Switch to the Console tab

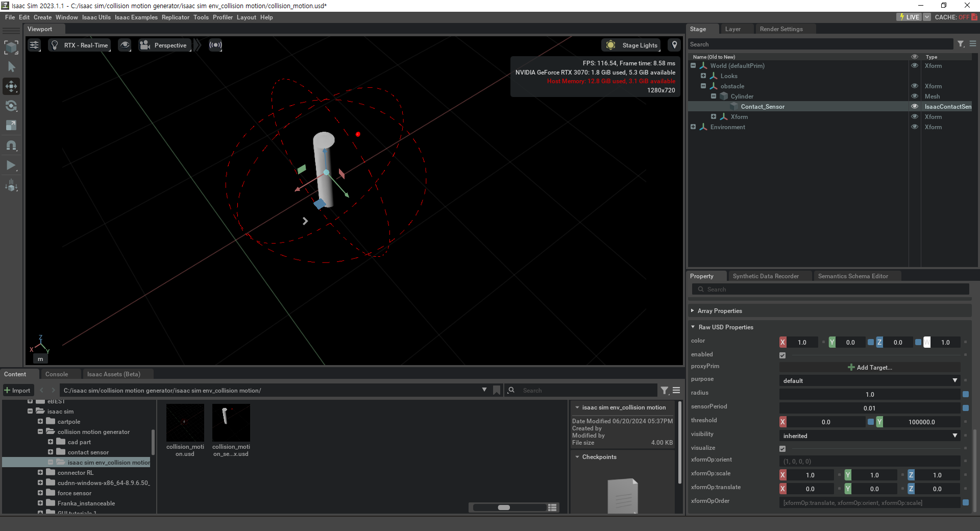click(56, 374)
